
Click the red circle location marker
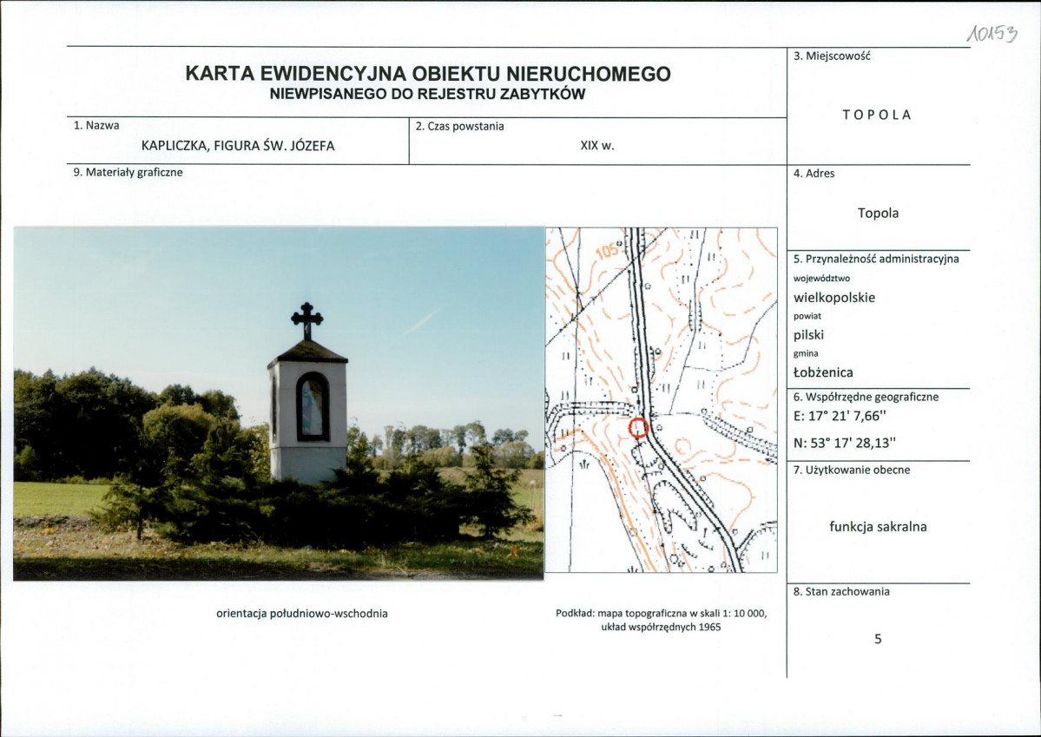638,426
